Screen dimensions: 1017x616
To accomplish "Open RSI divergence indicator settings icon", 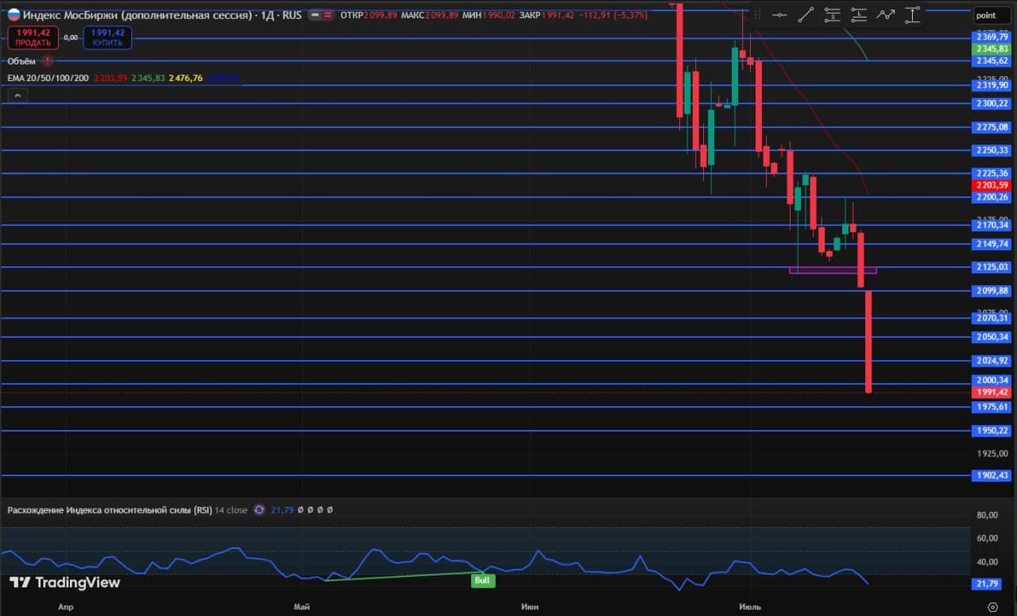I will point(259,510).
